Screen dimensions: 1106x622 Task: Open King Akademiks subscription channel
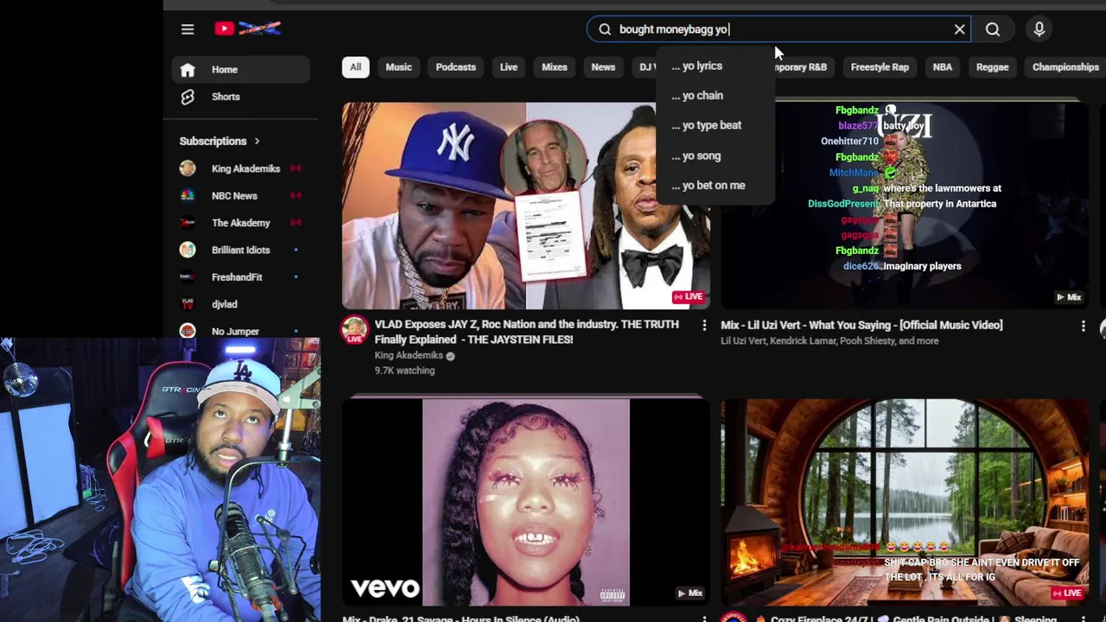(x=241, y=168)
